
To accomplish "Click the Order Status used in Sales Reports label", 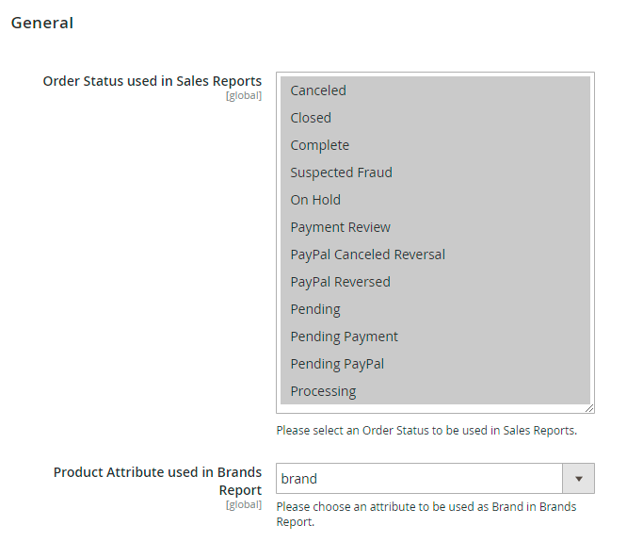I will pos(153,81).
